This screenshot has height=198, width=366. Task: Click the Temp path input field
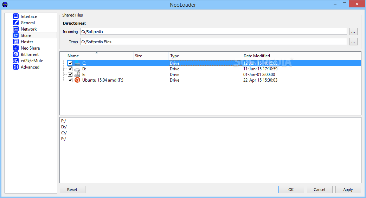coord(213,42)
